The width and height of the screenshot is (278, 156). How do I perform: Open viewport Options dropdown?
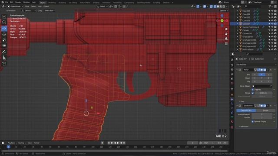(x=224, y=10)
